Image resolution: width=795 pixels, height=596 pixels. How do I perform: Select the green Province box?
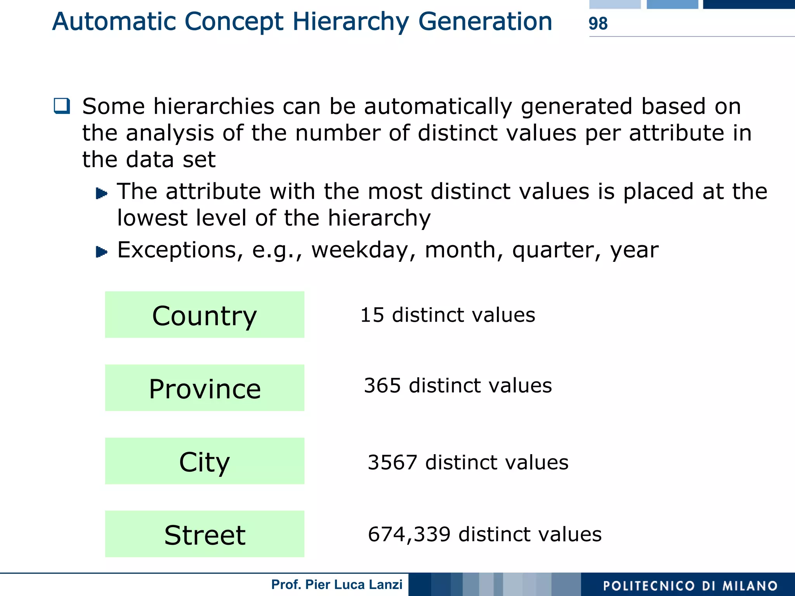(205, 388)
